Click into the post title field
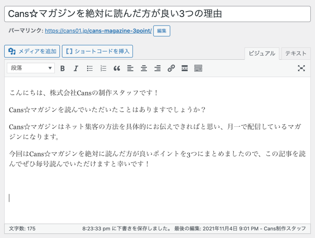This screenshot has width=315, height=238. (157, 14)
